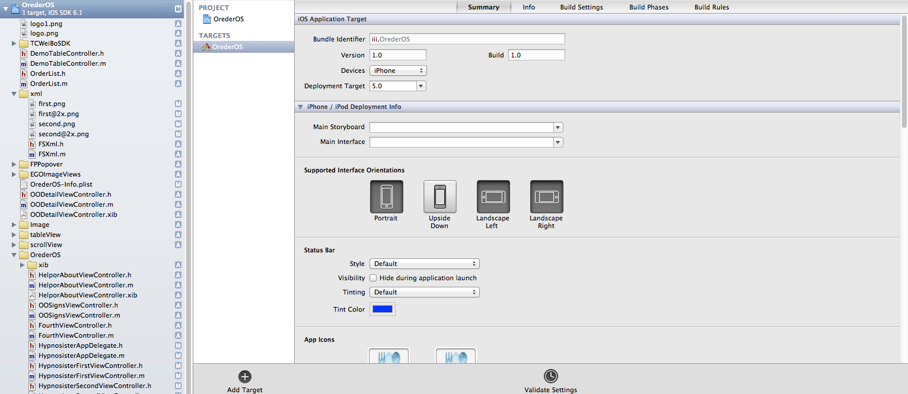Select HypnosisterFirstViewController.m source icon

(x=32, y=376)
